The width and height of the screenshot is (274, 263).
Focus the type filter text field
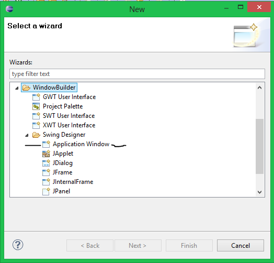pyautogui.click(x=137, y=74)
